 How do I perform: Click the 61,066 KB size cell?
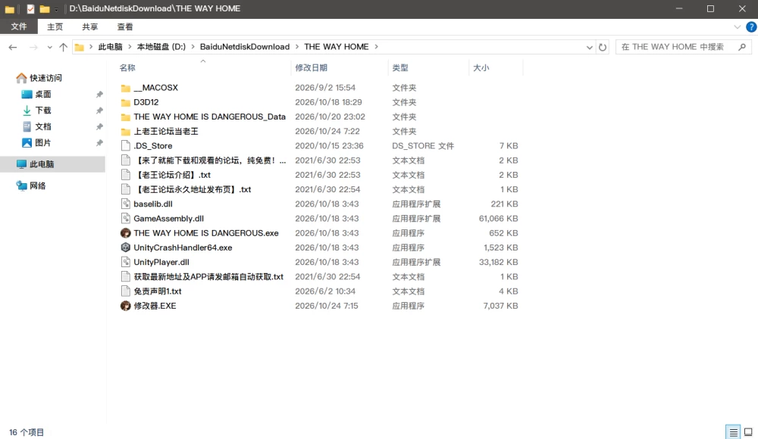click(x=499, y=218)
